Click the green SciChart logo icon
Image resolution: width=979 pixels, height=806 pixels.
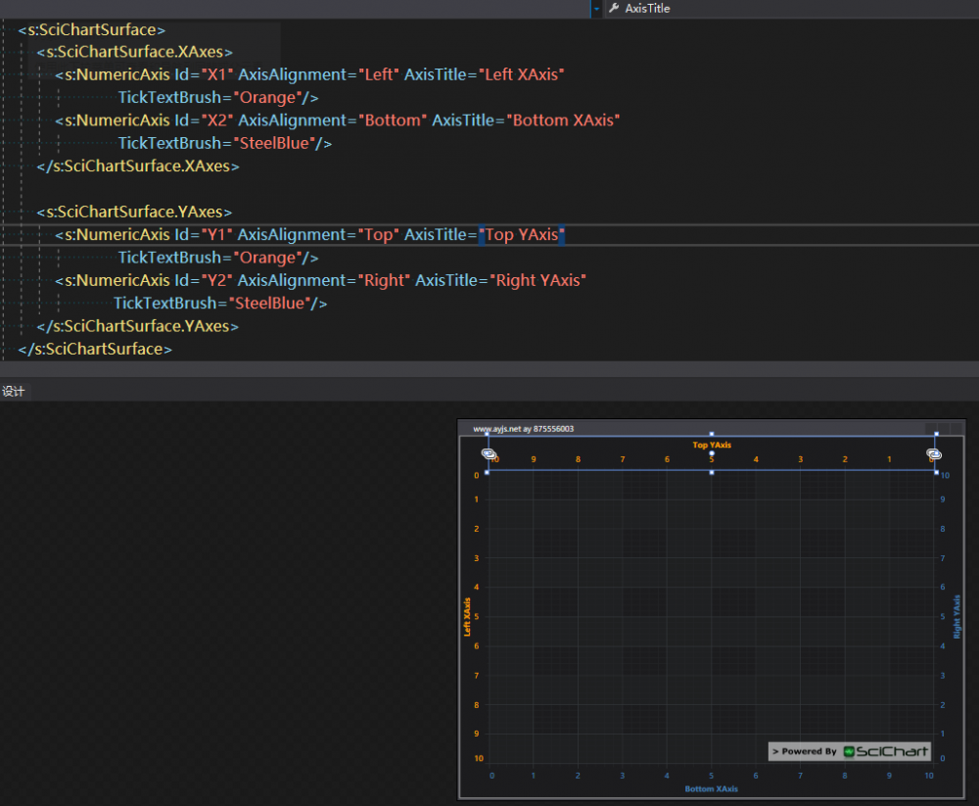850,751
